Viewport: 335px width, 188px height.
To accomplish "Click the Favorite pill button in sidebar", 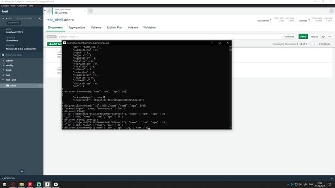I will [14, 23].
